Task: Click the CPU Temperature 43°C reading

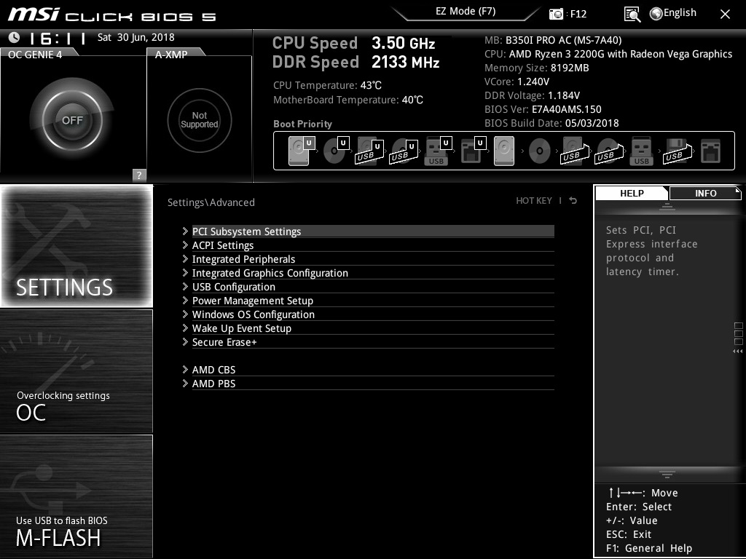Action: (327, 85)
